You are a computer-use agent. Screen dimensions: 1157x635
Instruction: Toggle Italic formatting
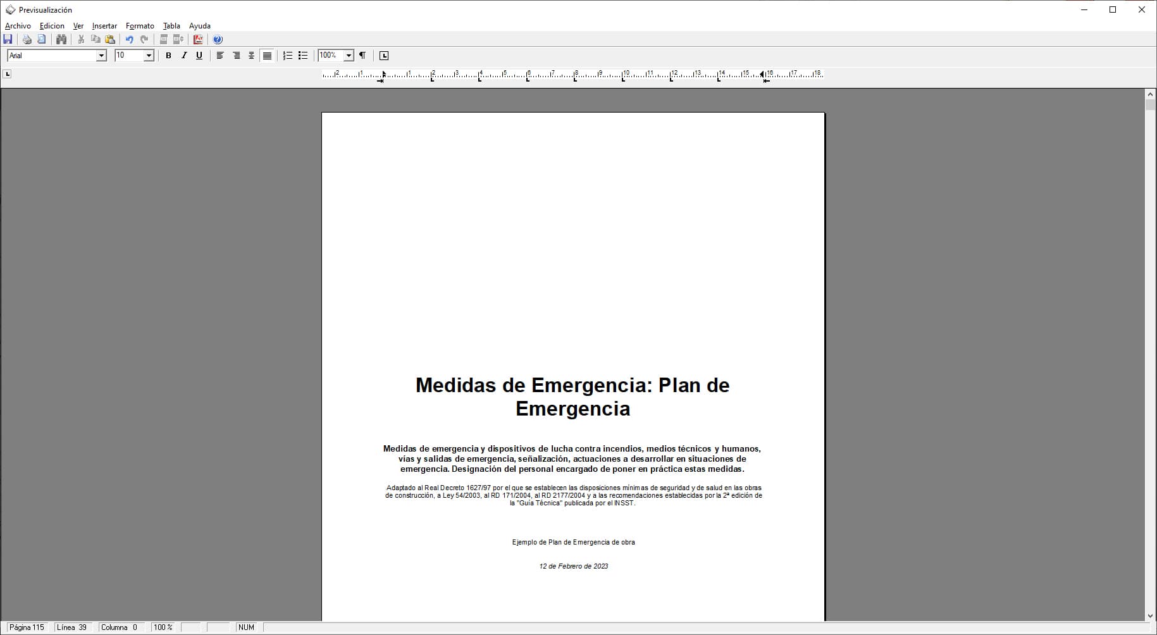coord(184,56)
